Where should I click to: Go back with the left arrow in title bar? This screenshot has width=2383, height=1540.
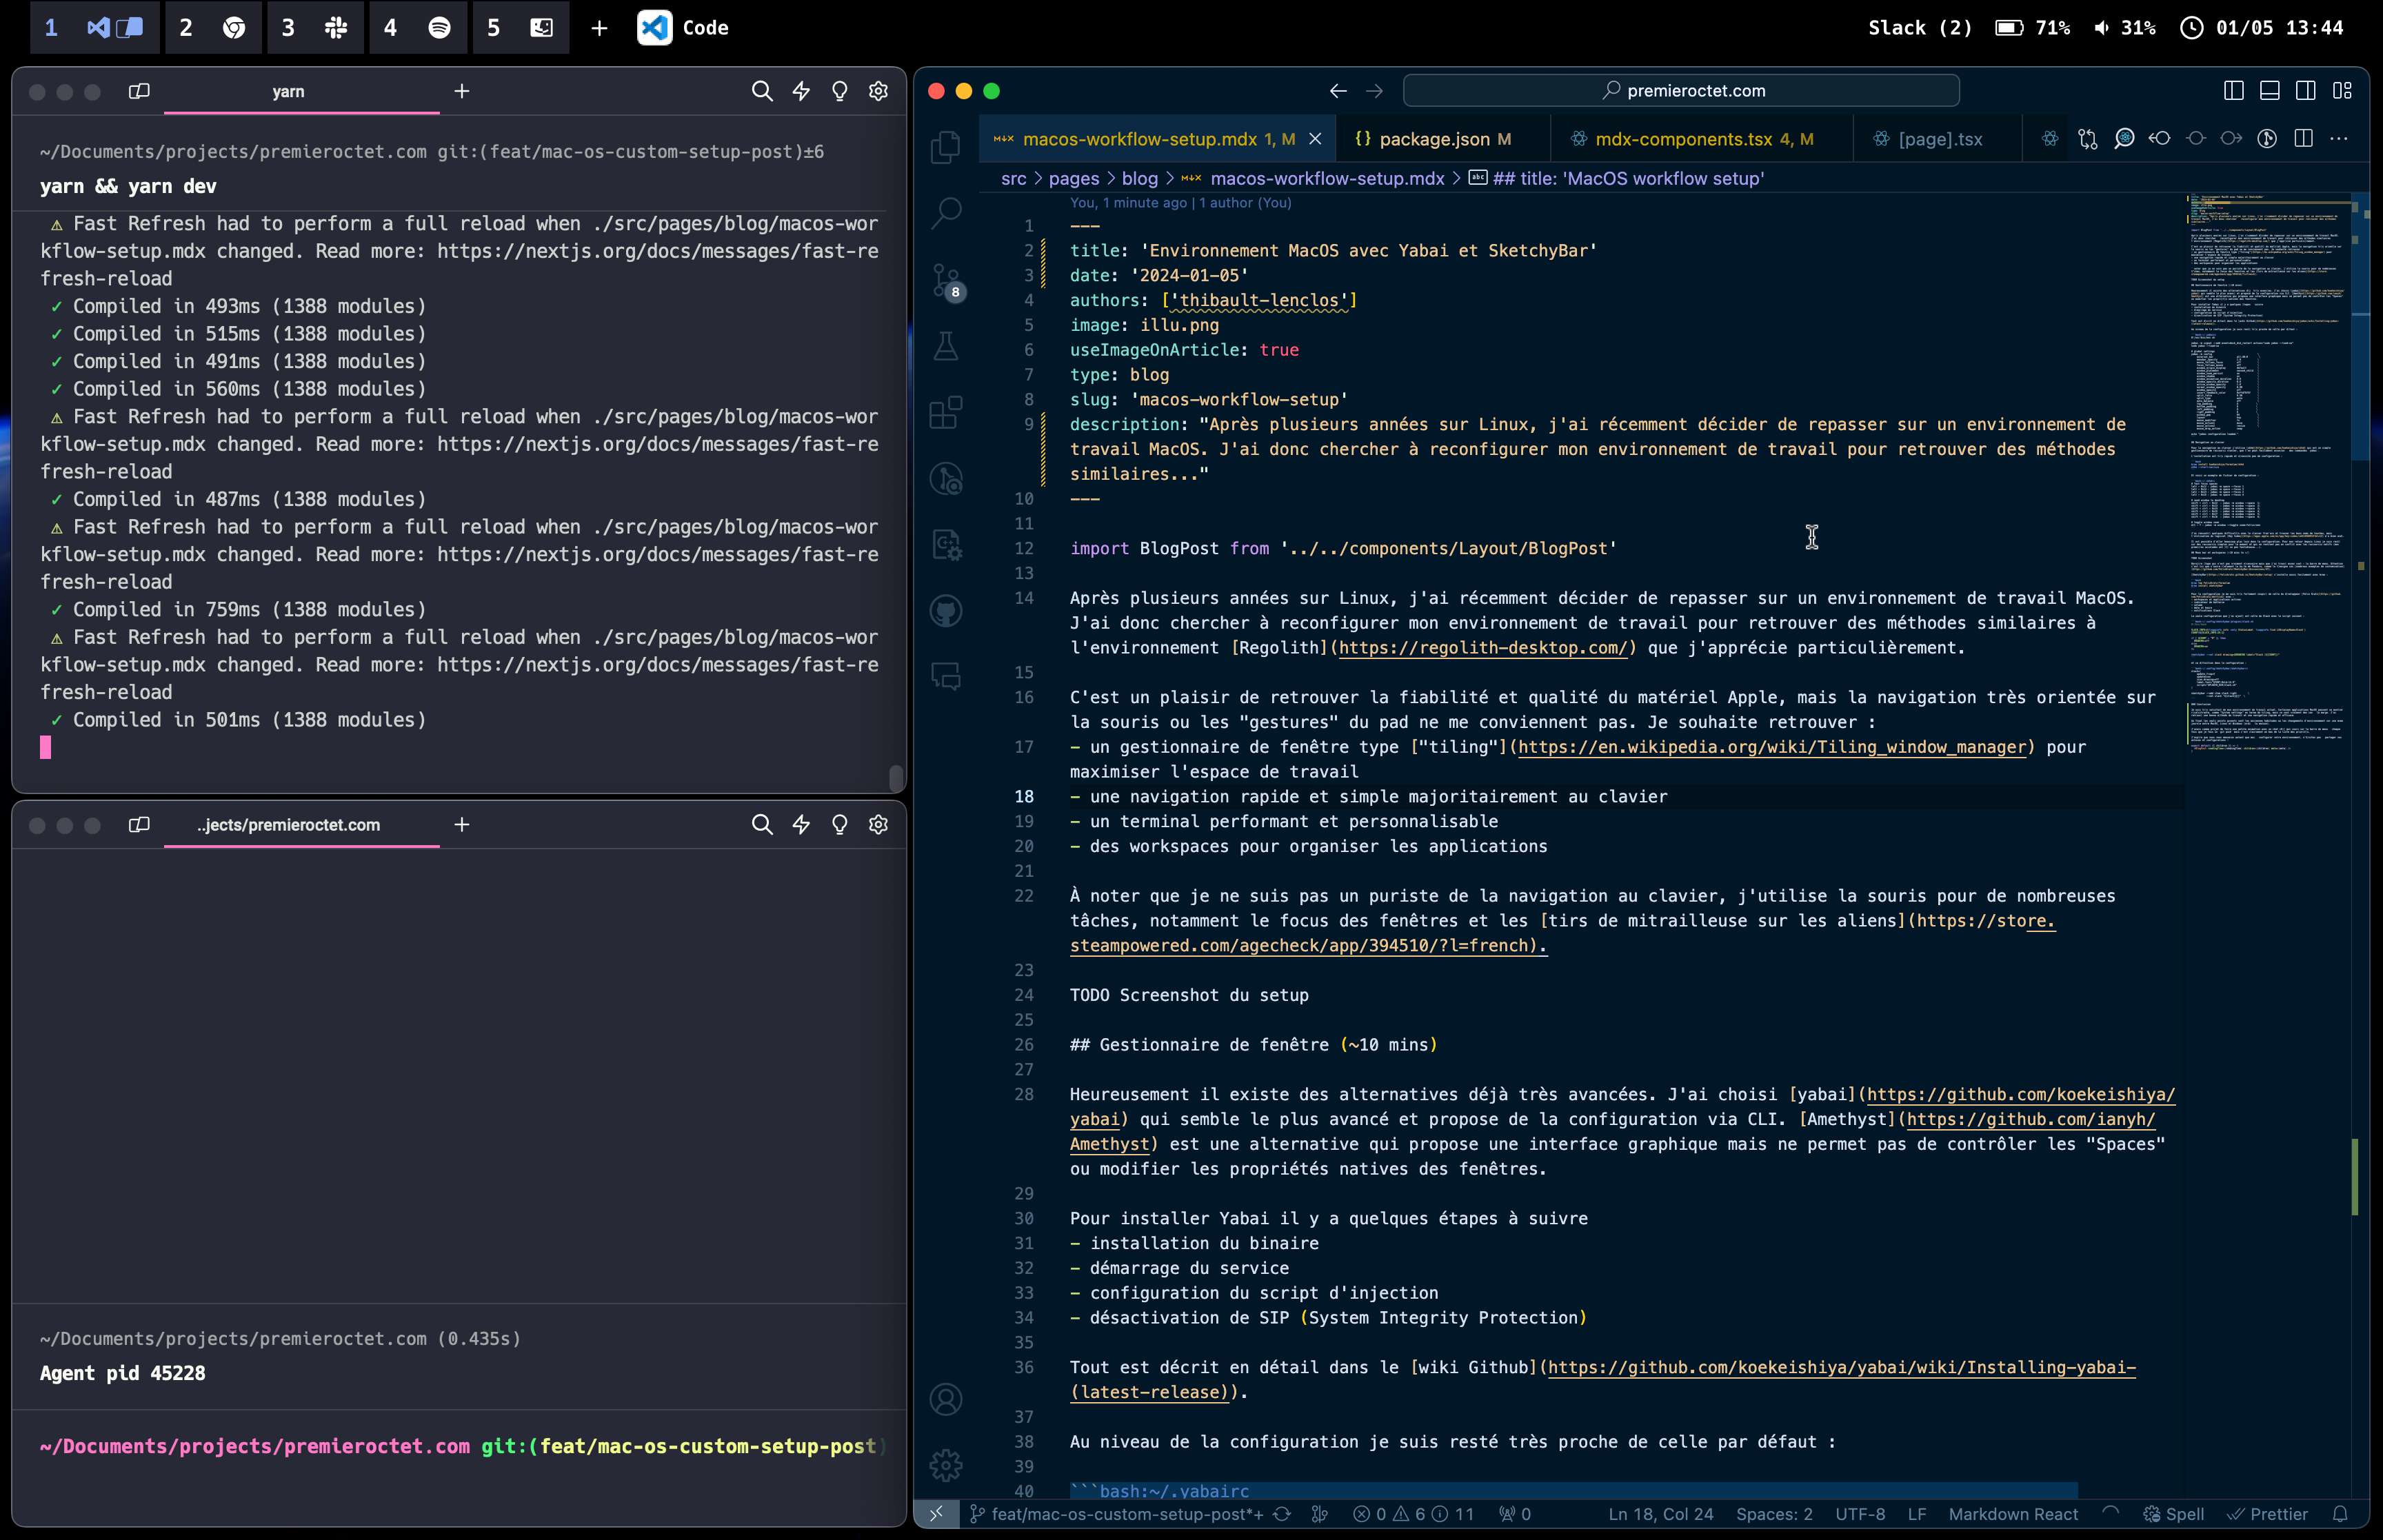[x=1338, y=91]
